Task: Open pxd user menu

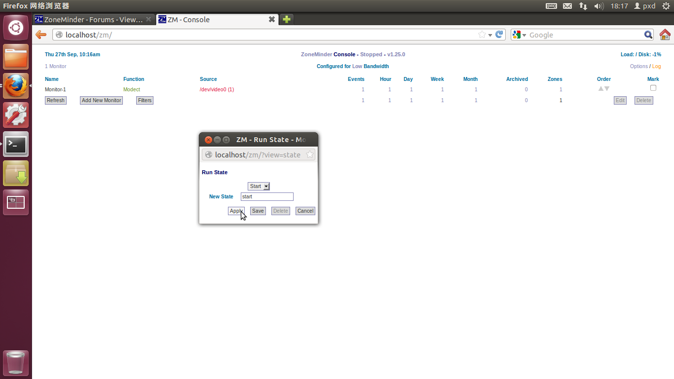Action: [644, 6]
